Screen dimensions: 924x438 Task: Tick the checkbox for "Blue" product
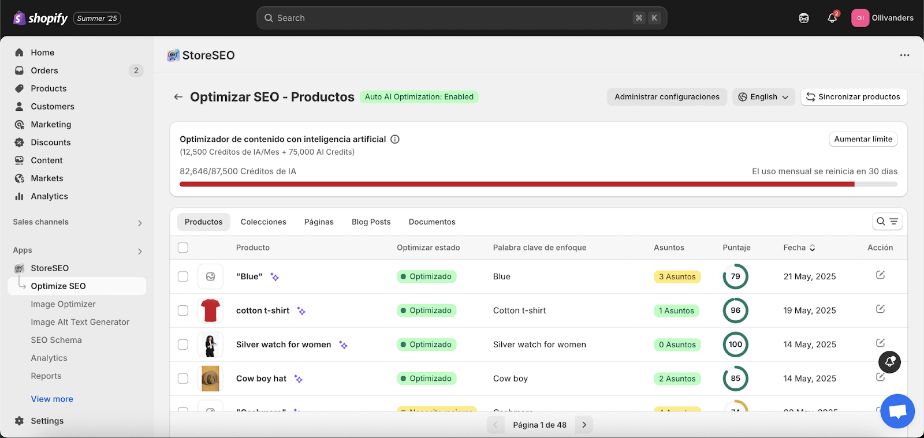[183, 276]
